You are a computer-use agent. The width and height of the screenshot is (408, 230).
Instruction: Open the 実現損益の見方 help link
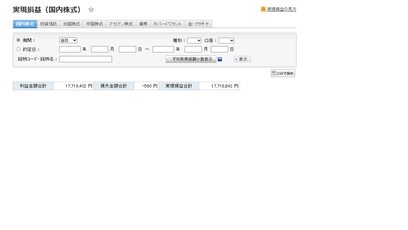point(282,9)
